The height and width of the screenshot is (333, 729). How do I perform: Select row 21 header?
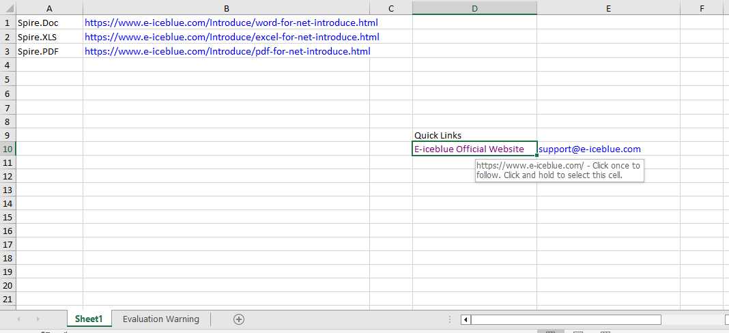[x=8, y=299]
